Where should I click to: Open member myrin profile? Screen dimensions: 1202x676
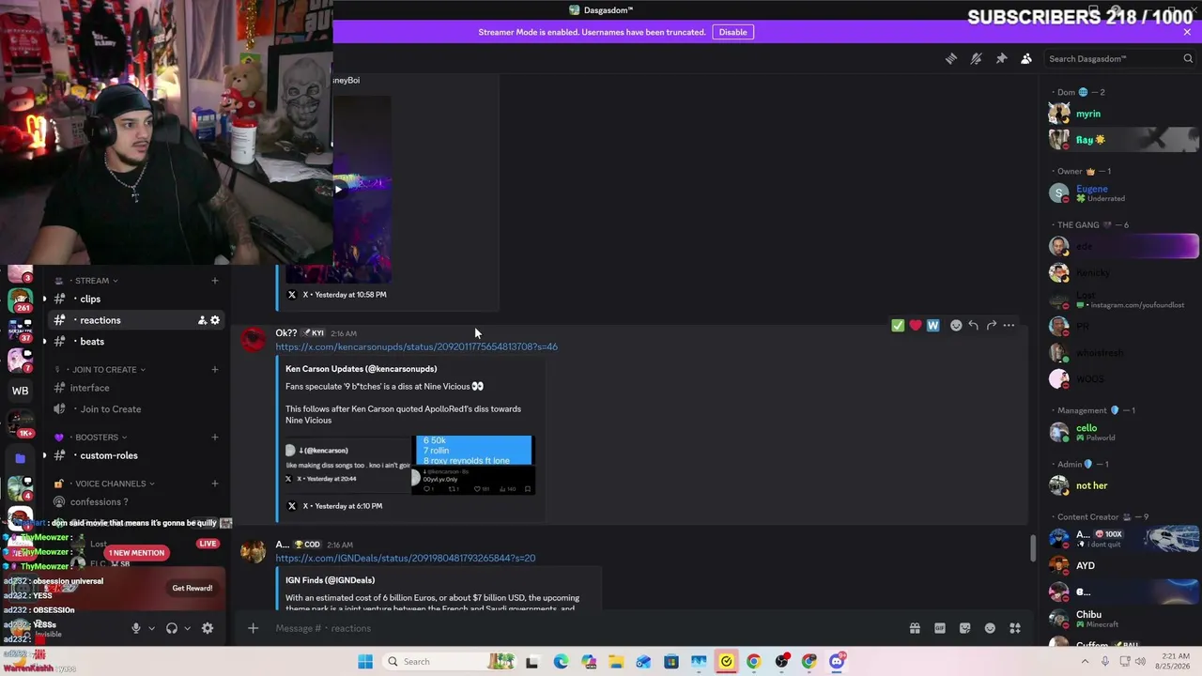1123,114
